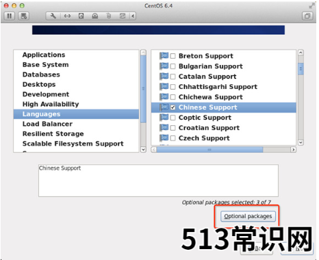319x260 pixels.
Task: Open VM settings wrench icon
Action: 53,16
